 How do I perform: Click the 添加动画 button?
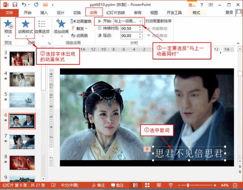coord(61,28)
